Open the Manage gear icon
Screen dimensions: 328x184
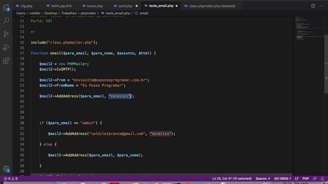point(6,169)
